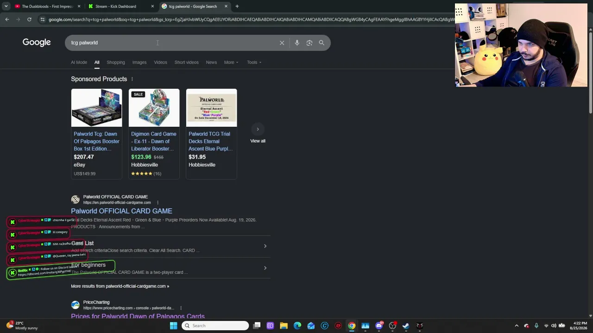Viewport: 593px width, 333px height.
Task: Open Palworld Tcg Booster Box image
Action: (x=96, y=108)
